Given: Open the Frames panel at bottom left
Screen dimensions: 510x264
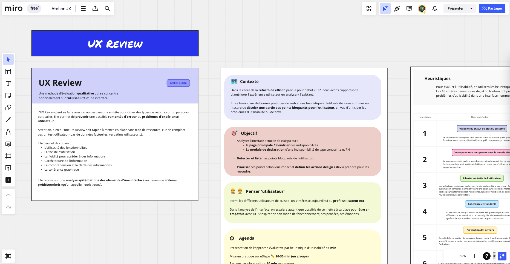Looking at the screenshot, I should (x=8, y=256).
